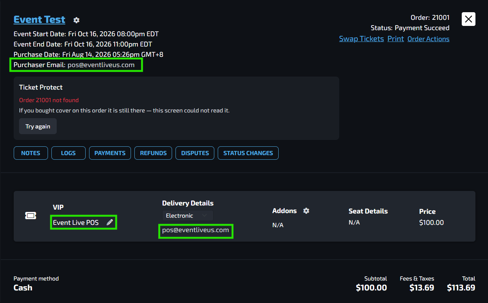The width and height of the screenshot is (488, 303).
Task: Click the Order: 21001 number text
Action: pos(430,18)
